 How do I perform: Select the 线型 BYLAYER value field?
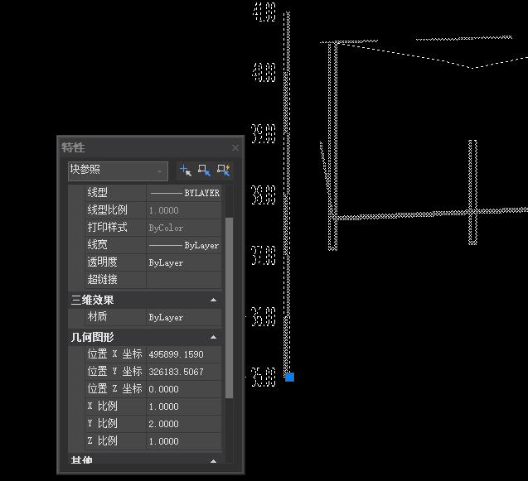coord(184,193)
